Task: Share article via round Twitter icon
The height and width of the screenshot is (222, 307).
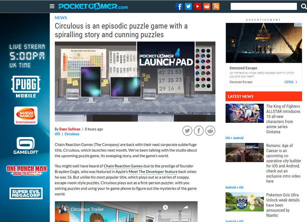Action: click(187, 131)
